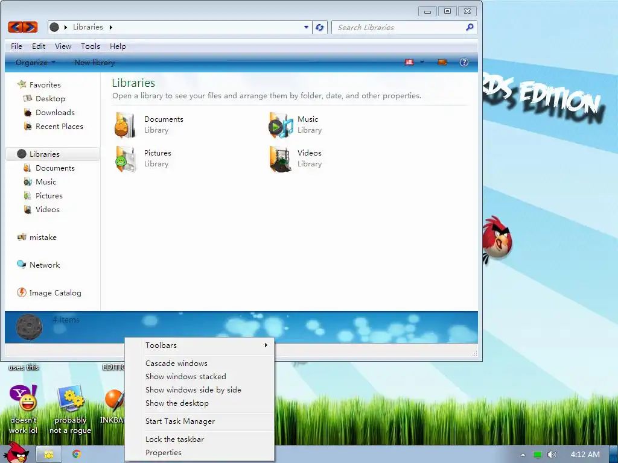Open the Help question mark icon
The image size is (618, 463).
(464, 62)
